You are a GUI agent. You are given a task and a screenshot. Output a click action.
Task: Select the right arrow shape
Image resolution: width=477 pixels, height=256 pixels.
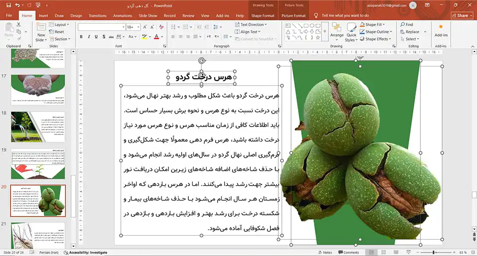306,32
